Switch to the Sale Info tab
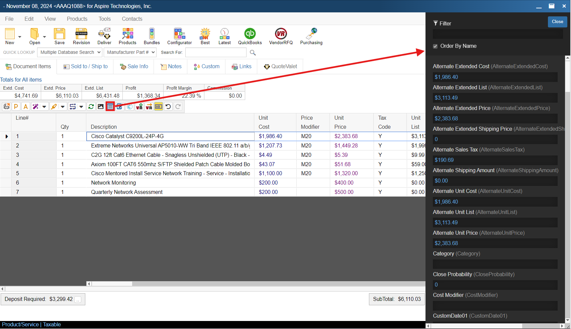The height and width of the screenshot is (329, 571). coord(134,67)
